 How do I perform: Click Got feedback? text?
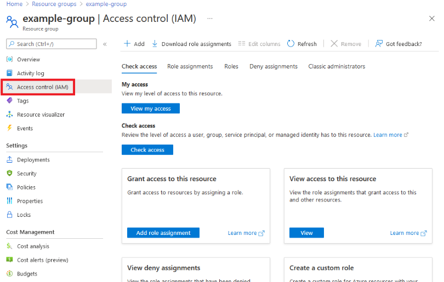click(404, 44)
